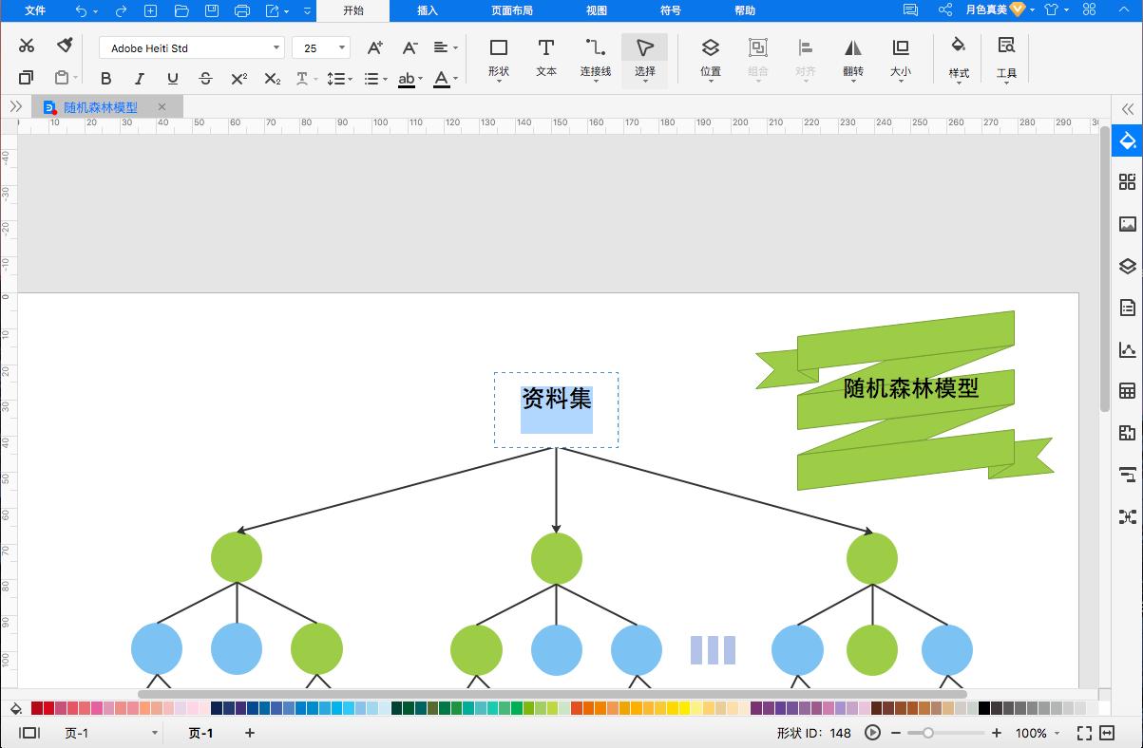Viewport: 1143px width, 748px height.
Task: Apply strikethrough formatting to text
Action: tap(205, 79)
